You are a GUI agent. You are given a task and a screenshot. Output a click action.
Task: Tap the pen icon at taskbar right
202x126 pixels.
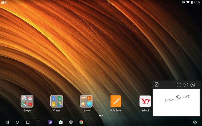coord(195,122)
